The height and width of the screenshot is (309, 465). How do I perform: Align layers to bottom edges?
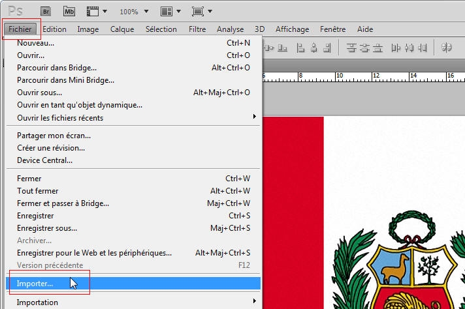[x=282, y=48]
